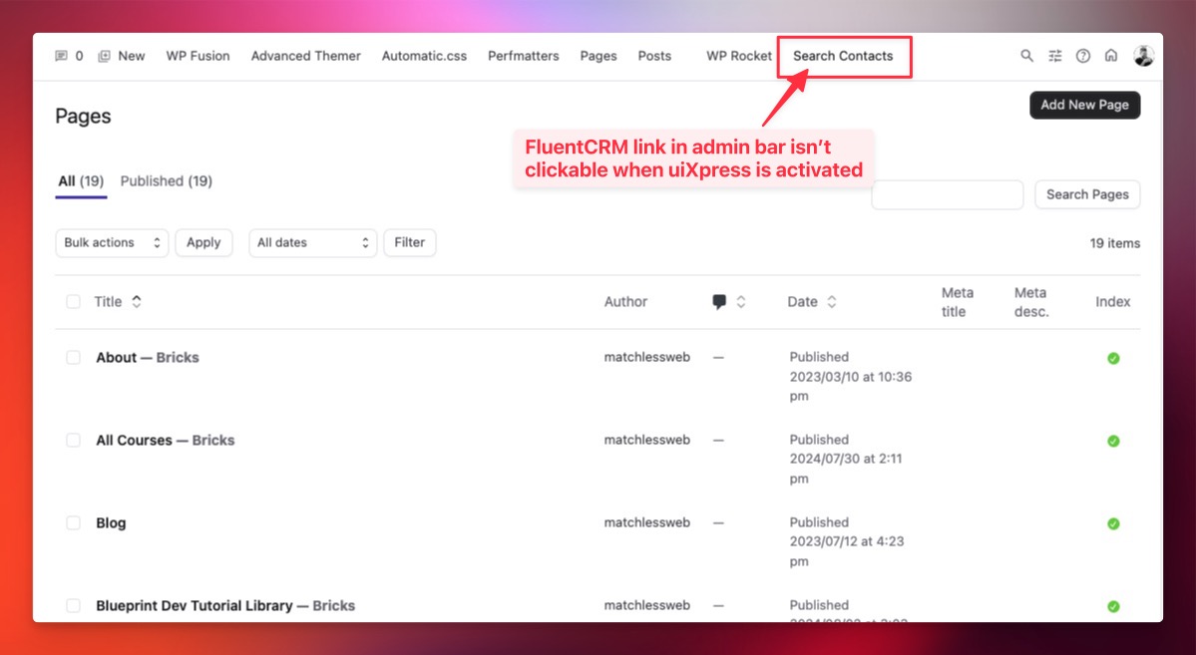Click the page search input field
The width and height of the screenshot is (1196, 655).
click(947, 194)
